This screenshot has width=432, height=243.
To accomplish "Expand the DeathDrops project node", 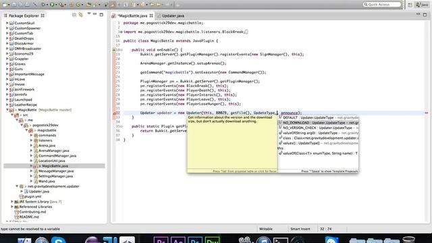I will click(x=7, y=38).
